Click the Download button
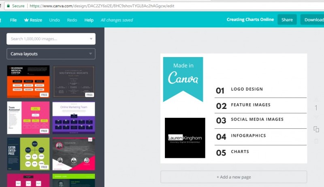Screen dimensions: 324x187 click(312, 19)
